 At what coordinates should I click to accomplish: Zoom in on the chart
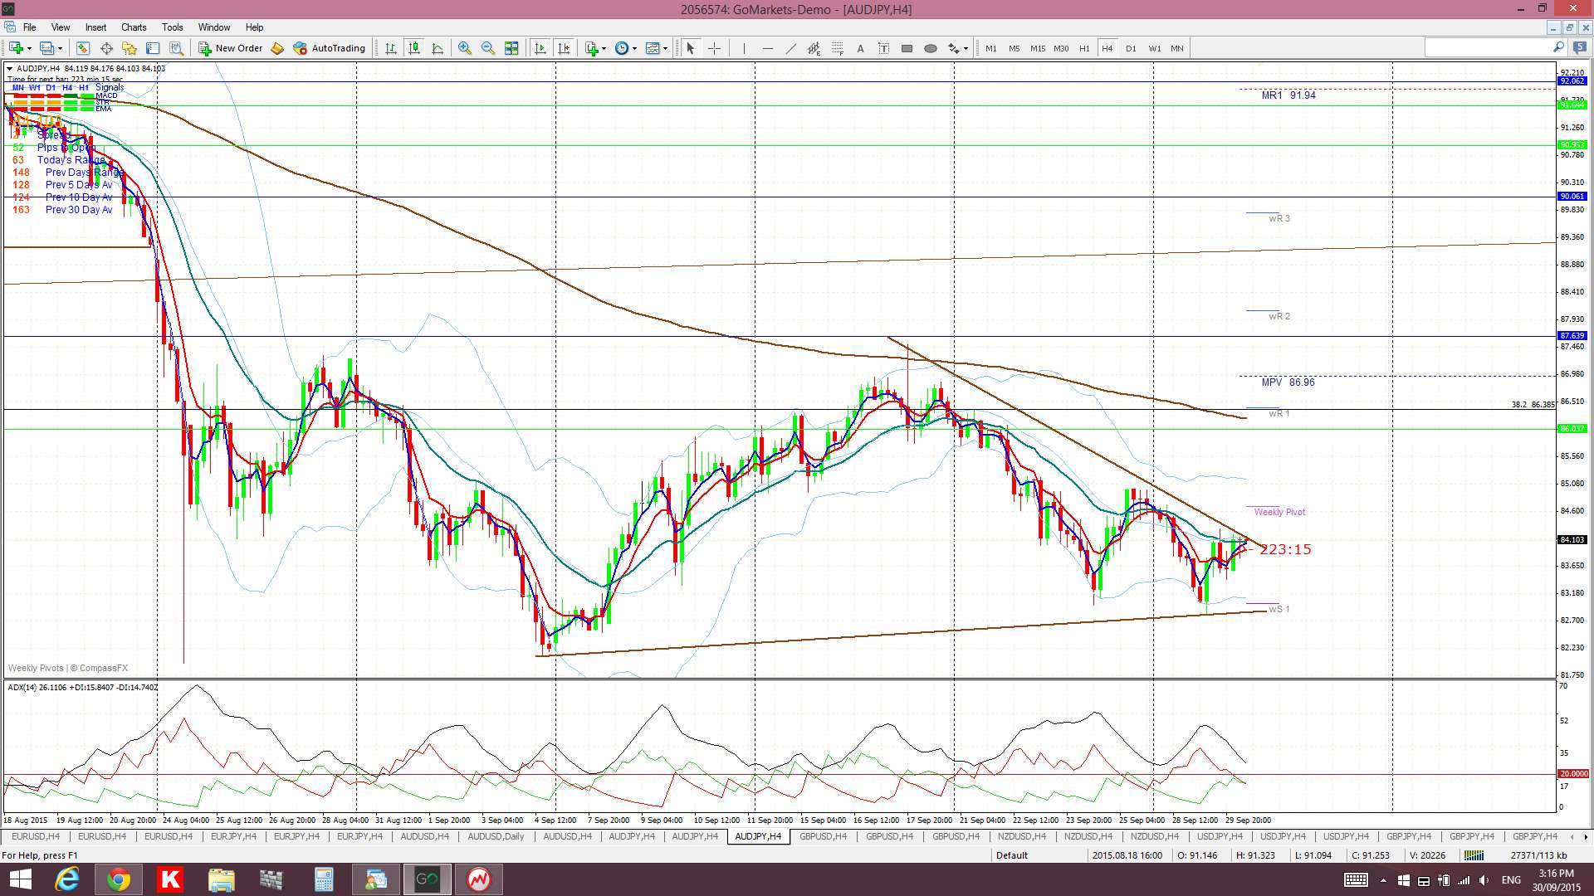tap(465, 48)
